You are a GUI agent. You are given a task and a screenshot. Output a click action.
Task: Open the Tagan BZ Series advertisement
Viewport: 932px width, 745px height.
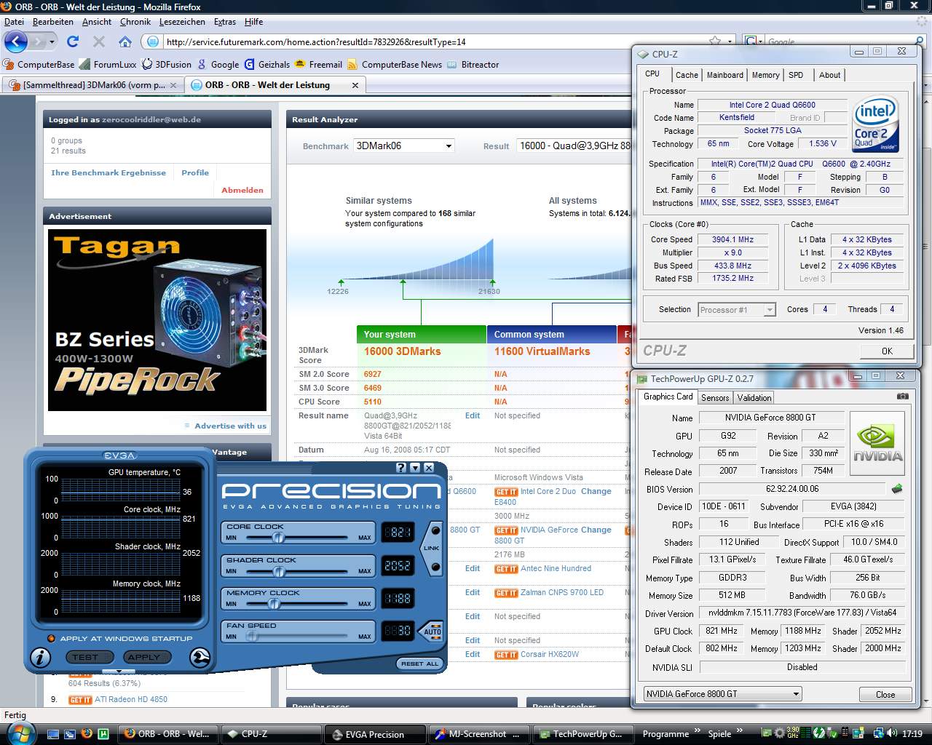pyautogui.click(x=157, y=320)
